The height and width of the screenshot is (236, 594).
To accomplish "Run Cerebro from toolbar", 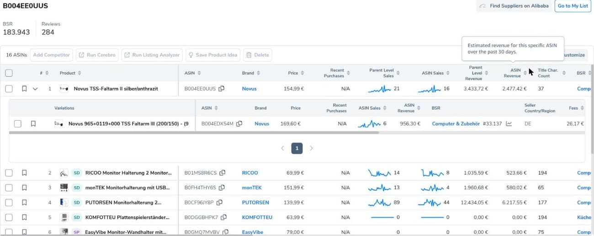I will click(x=97, y=55).
